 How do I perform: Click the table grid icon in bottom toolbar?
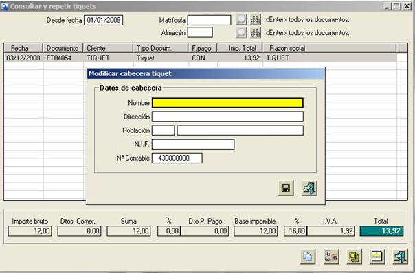(377, 257)
